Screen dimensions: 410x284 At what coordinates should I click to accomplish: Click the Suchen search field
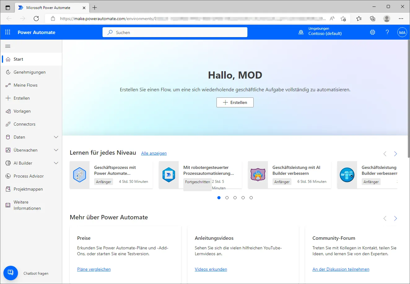point(175,32)
